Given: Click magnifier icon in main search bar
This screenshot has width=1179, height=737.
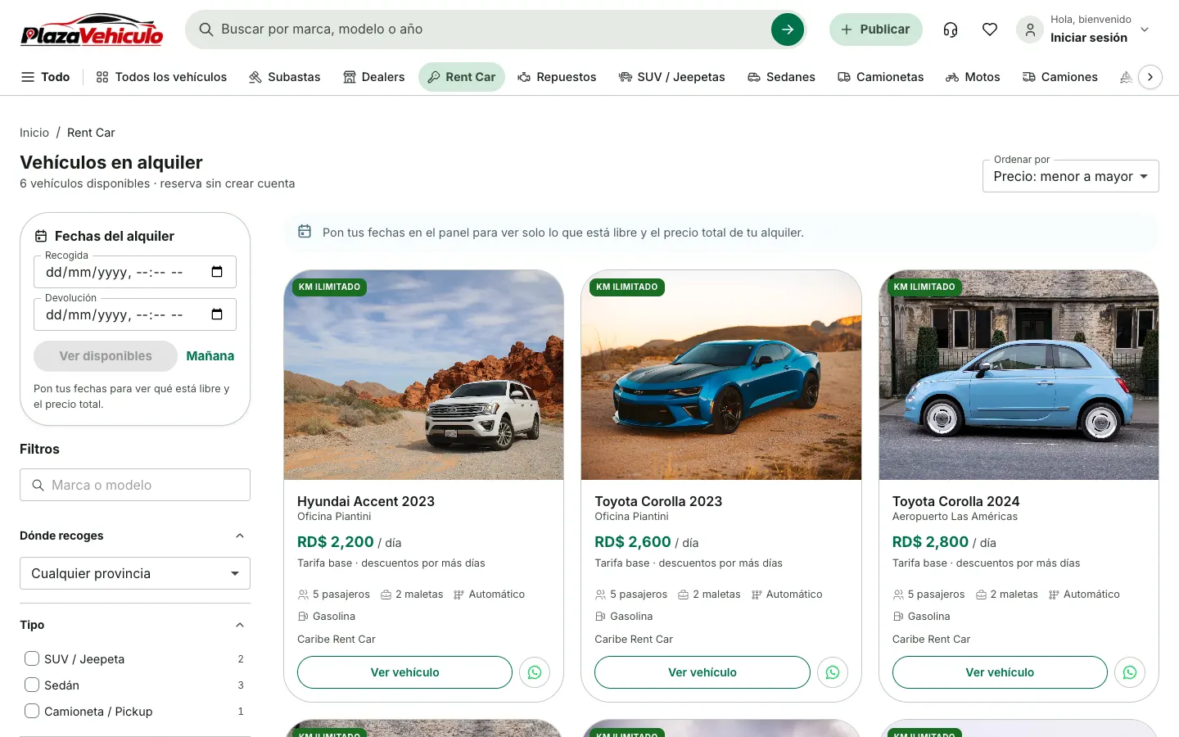Looking at the screenshot, I should click(206, 29).
